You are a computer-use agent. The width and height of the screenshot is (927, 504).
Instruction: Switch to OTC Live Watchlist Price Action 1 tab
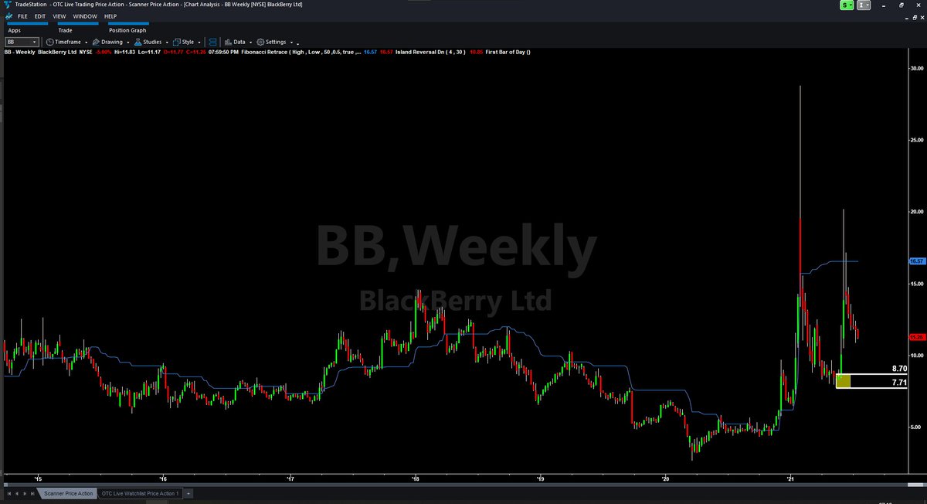coord(140,493)
